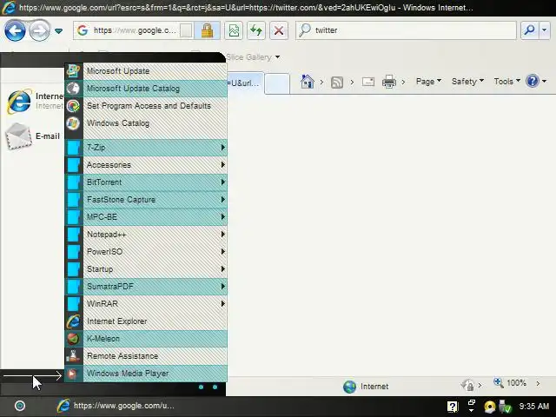Click the google.com taskbar window button
Viewport: 556px width, 417px height.
pyautogui.click(x=116, y=406)
